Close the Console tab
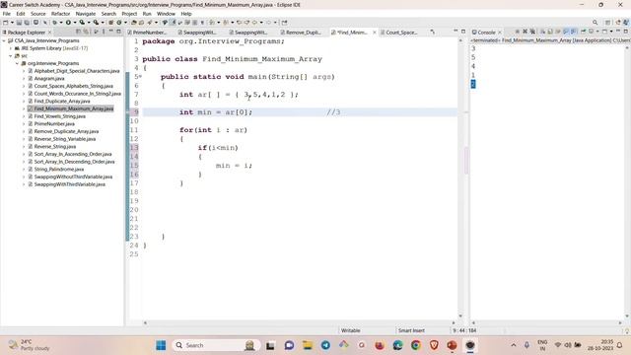The height and width of the screenshot is (355, 631). [x=500, y=33]
